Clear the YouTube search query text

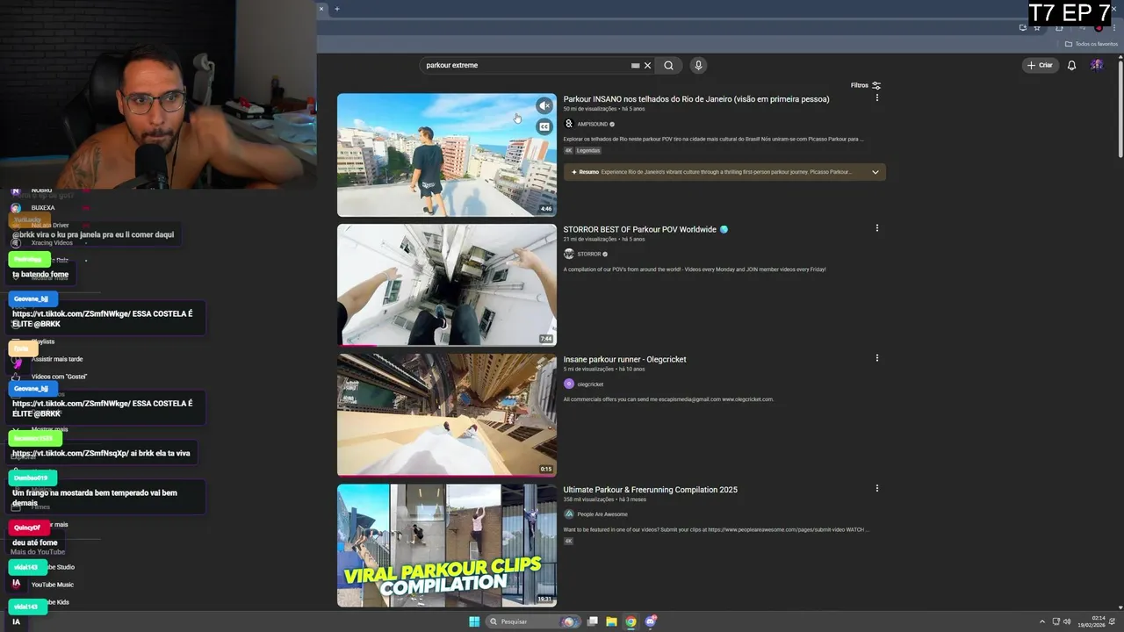(x=647, y=65)
